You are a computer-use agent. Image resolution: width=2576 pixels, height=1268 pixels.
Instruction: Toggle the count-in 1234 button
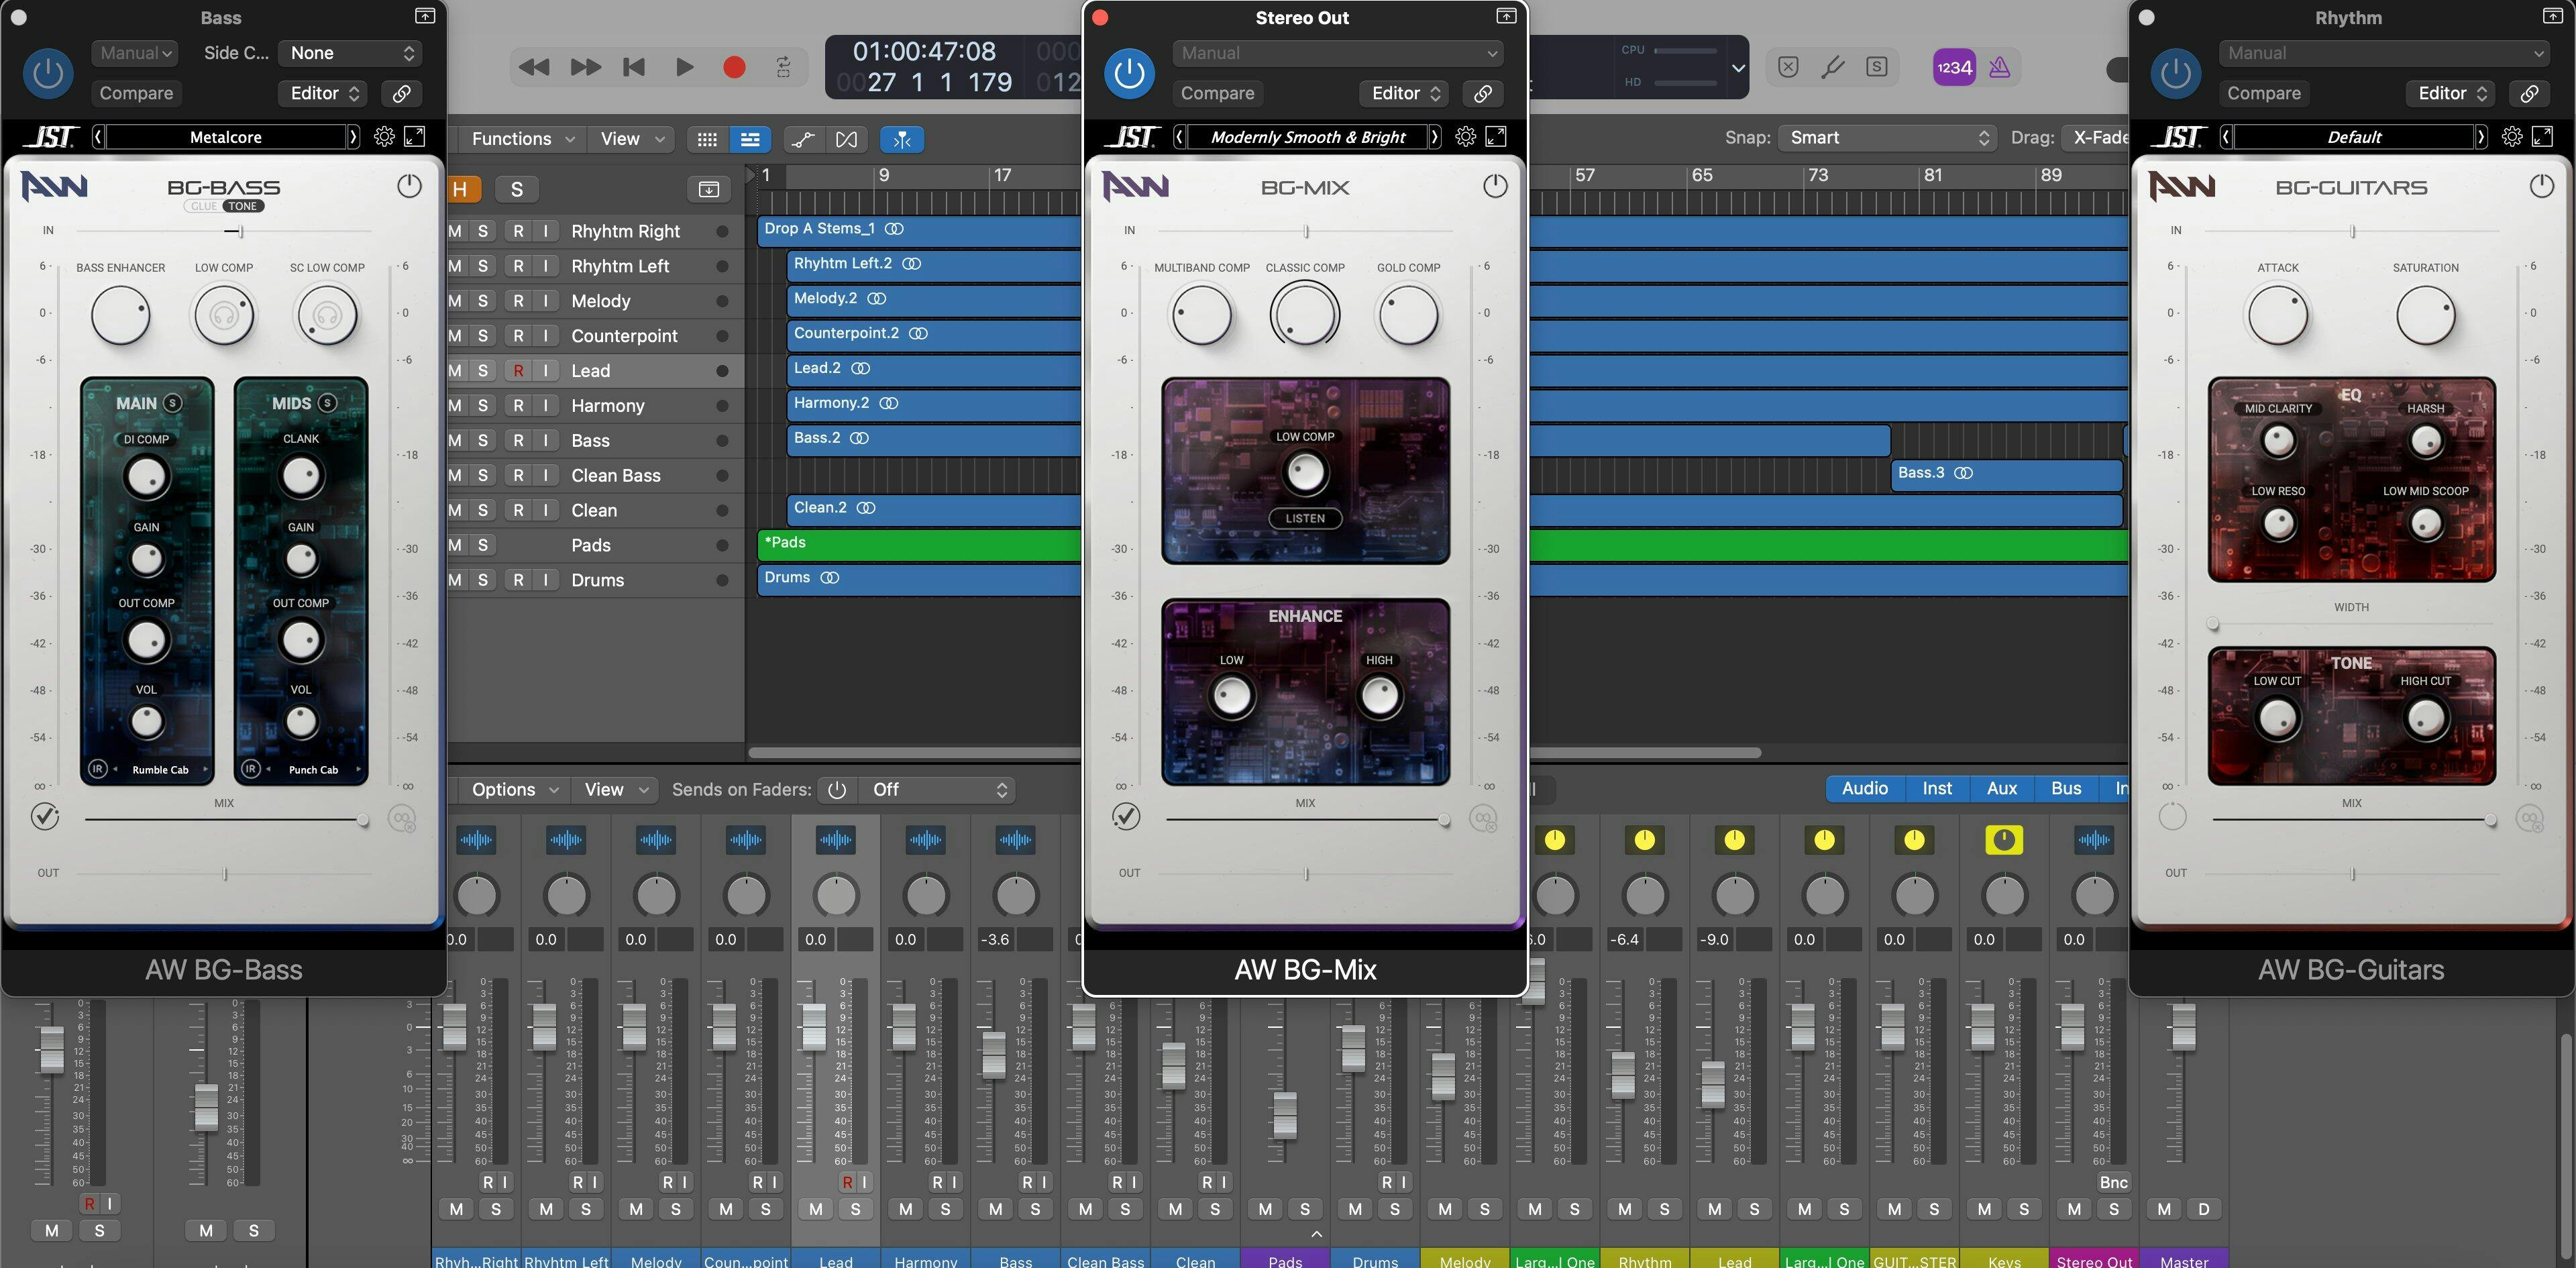coord(1953,67)
